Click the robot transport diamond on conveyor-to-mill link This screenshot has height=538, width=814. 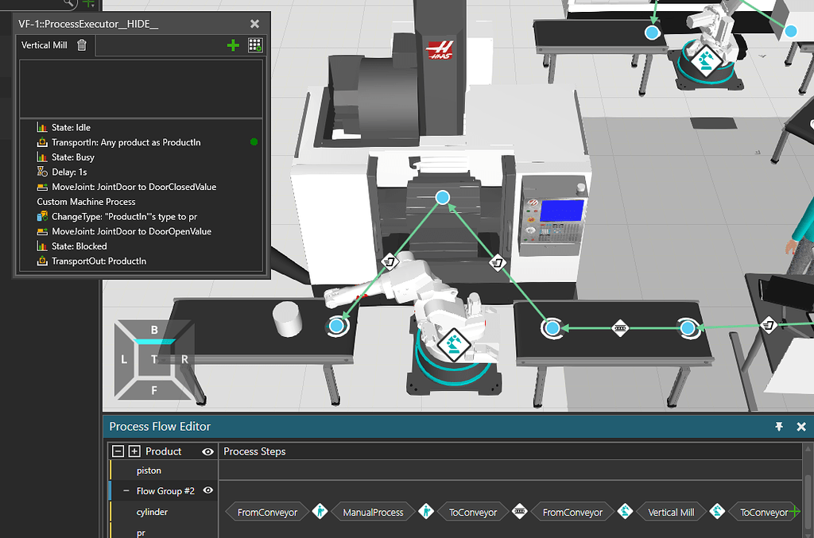tap(498, 262)
